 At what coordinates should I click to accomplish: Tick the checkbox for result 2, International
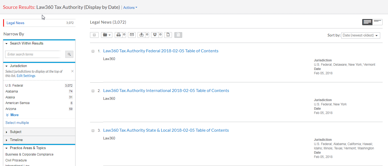tap(93, 91)
